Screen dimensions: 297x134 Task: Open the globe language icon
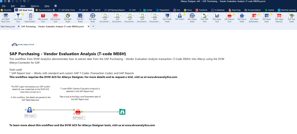(x=56, y=6)
